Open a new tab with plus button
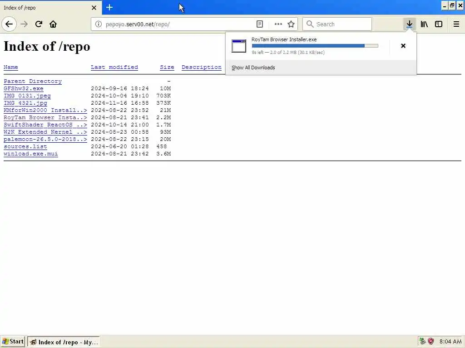 point(109,7)
